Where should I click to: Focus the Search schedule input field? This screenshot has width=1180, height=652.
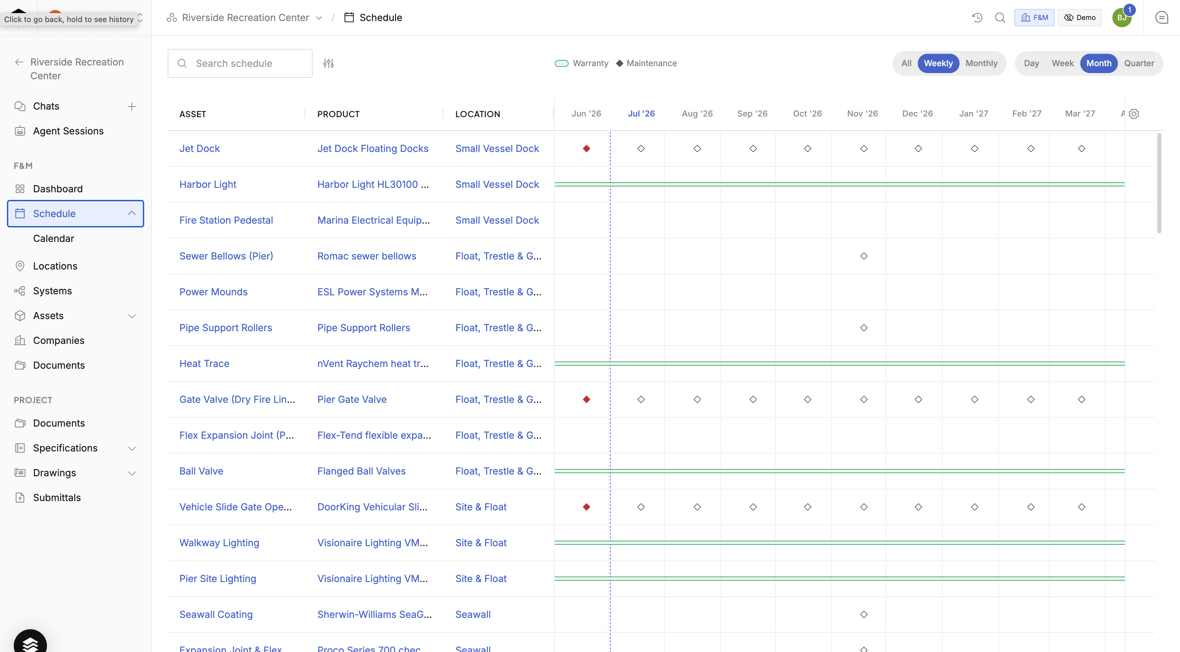click(x=240, y=64)
